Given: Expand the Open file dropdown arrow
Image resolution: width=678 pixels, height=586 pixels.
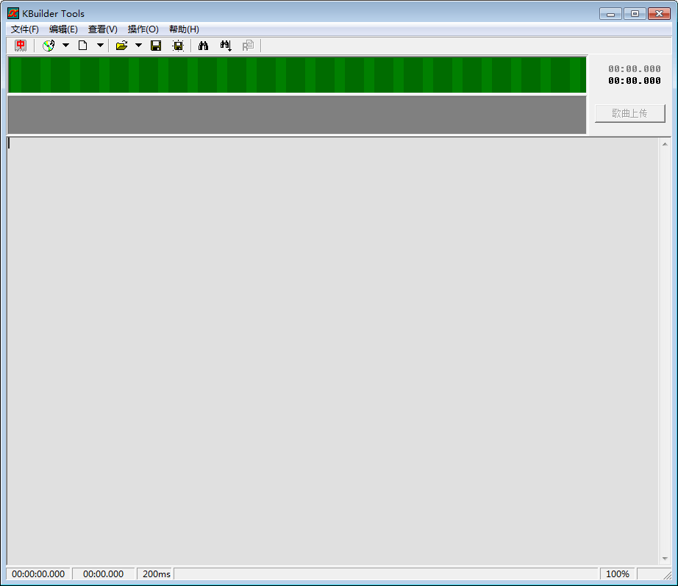Looking at the screenshot, I should click(x=138, y=45).
